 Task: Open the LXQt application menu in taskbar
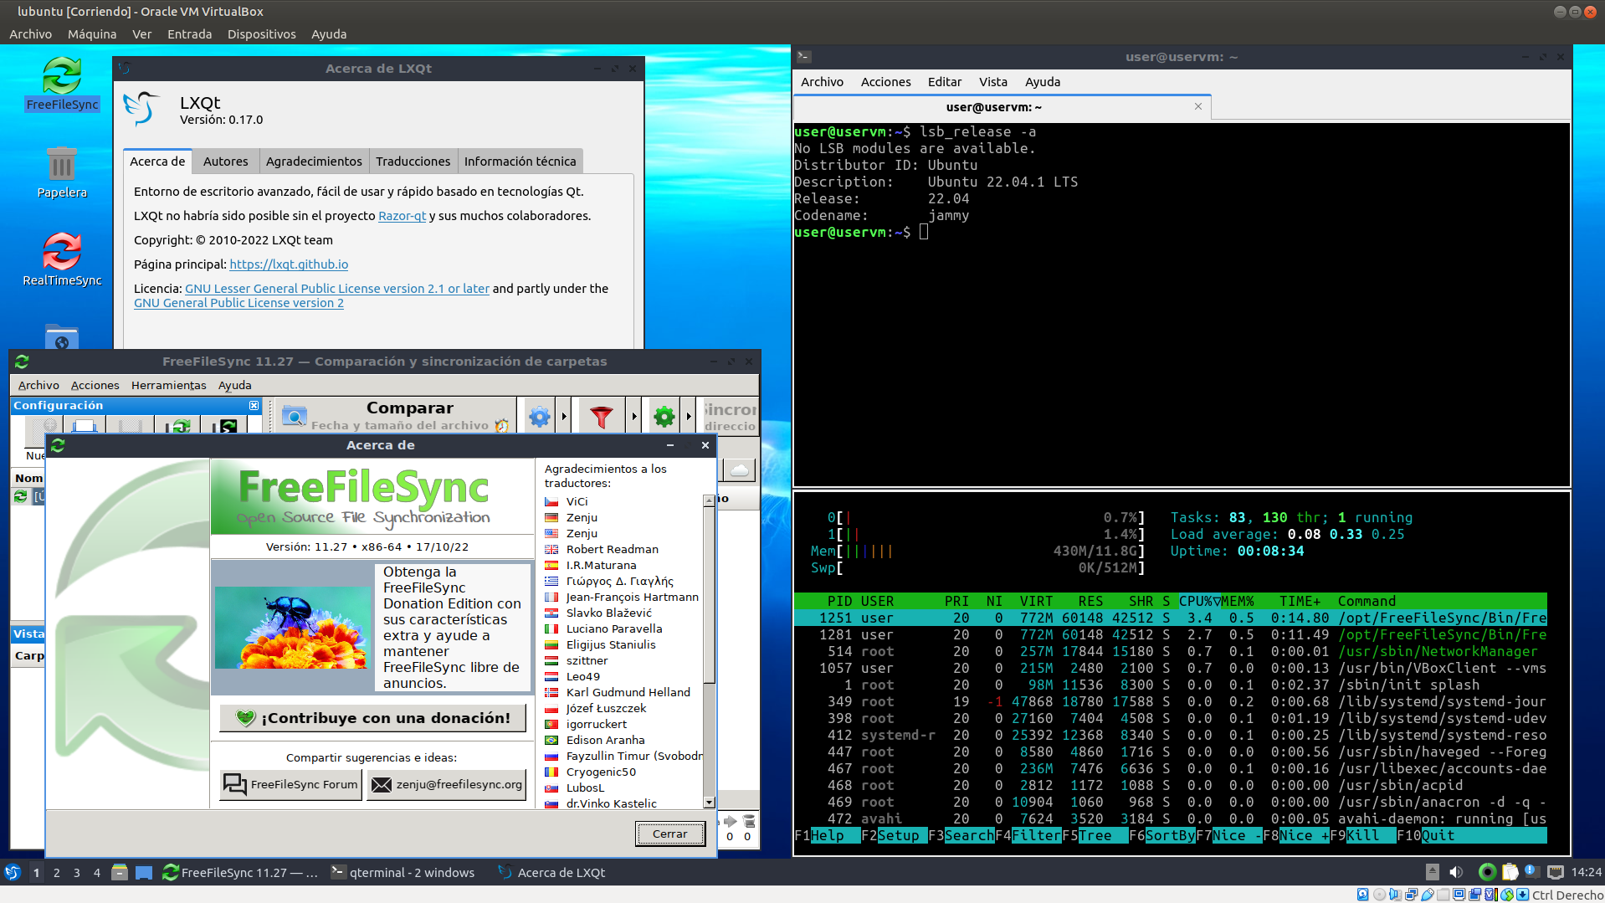(x=13, y=872)
